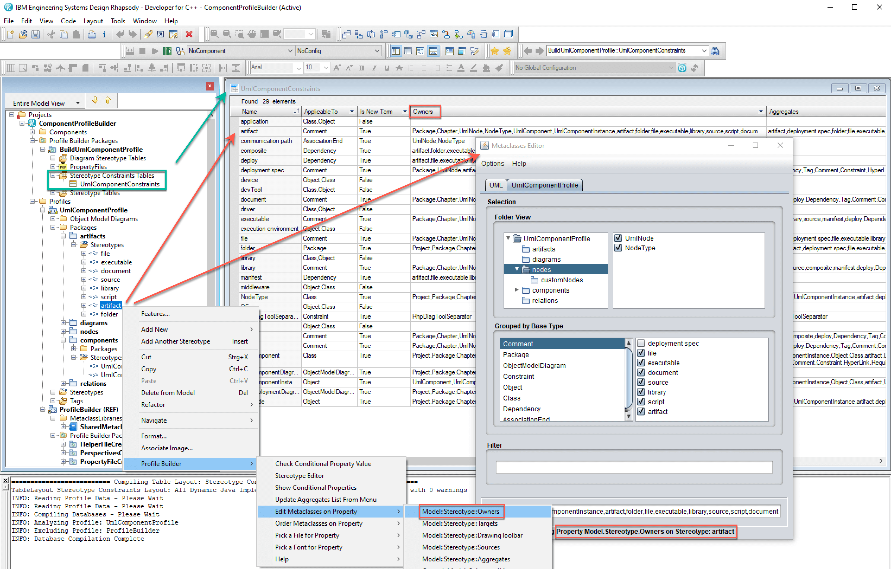Image resolution: width=891 pixels, height=569 pixels.
Task: Click the yellow down arrow in browser panel
Action: 95,100
